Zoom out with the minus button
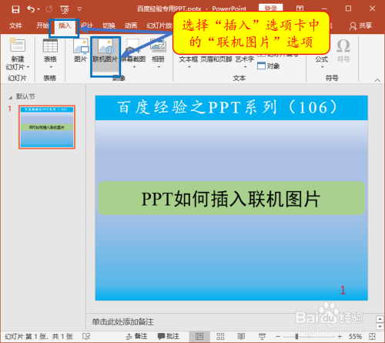Viewport: 385px width, 343px height. click(278, 336)
